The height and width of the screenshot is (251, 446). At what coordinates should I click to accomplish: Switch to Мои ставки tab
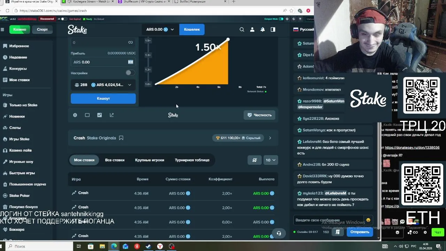(x=84, y=160)
